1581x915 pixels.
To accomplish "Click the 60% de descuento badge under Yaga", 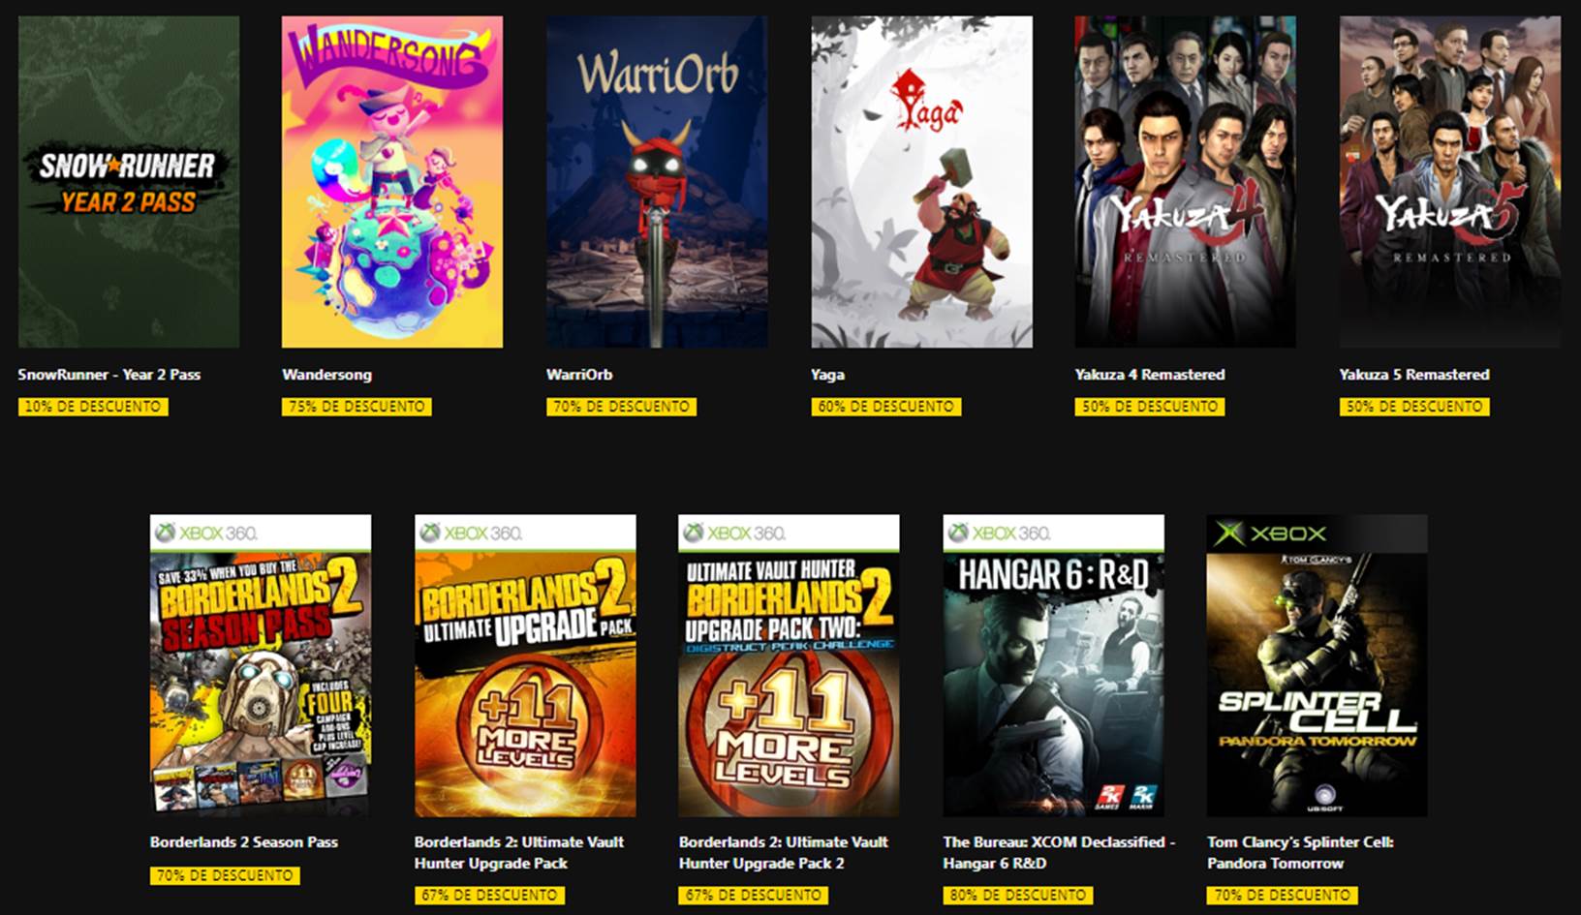I will click(x=885, y=407).
